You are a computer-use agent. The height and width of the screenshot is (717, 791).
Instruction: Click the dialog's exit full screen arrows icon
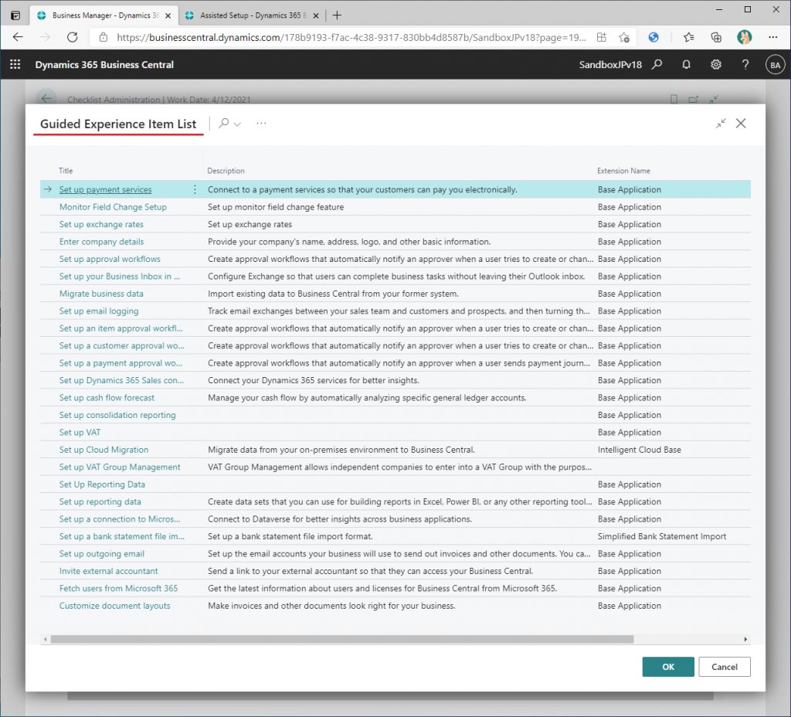tap(721, 124)
